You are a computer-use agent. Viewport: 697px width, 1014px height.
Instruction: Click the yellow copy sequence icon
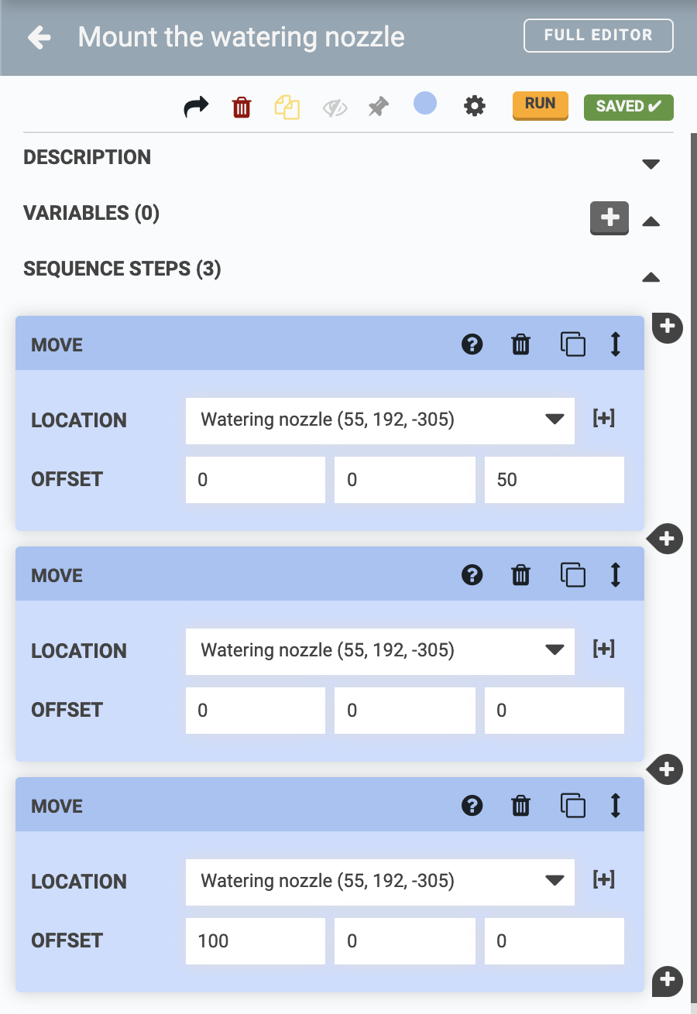click(287, 107)
